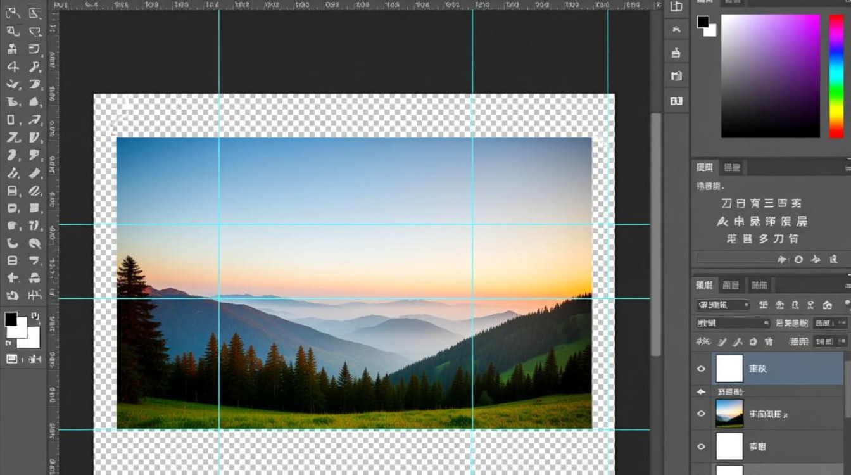This screenshot has height=475, width=851.
Task: Select the second tab of the middle panel
Action: point(732,168)
